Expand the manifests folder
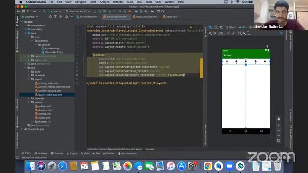This screenshot has height=173, width=308. pos(26,29)
